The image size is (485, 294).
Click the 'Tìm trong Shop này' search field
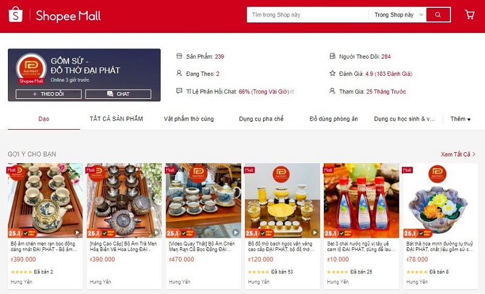coord(308,15)
